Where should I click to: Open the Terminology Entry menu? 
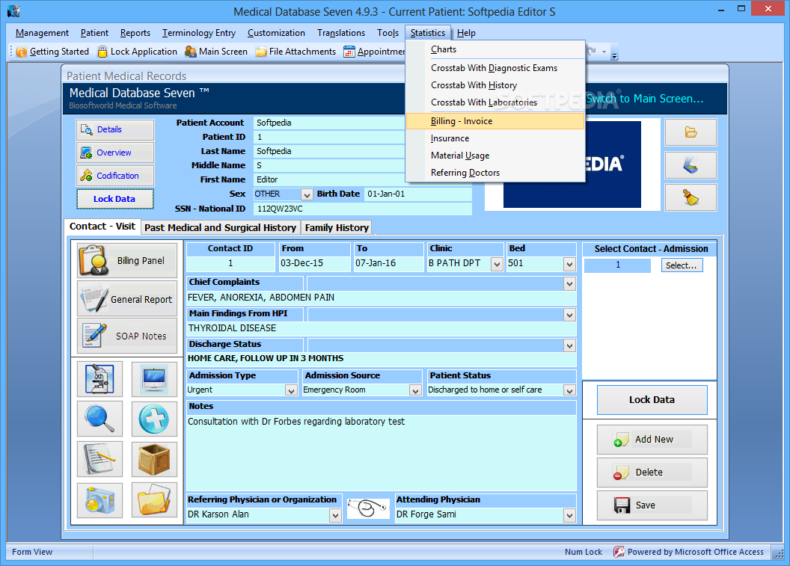(x=199, y=33)
